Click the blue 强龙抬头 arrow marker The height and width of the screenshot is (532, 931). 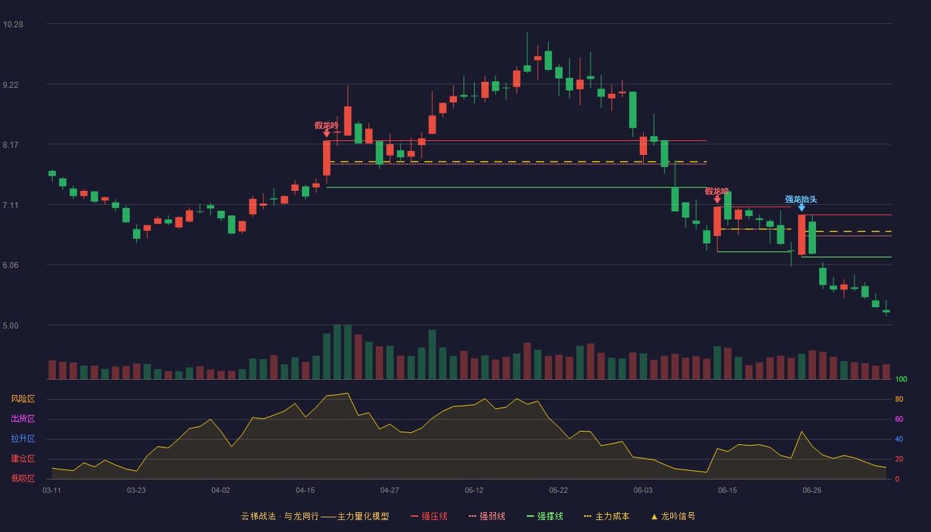pos(801,207)
